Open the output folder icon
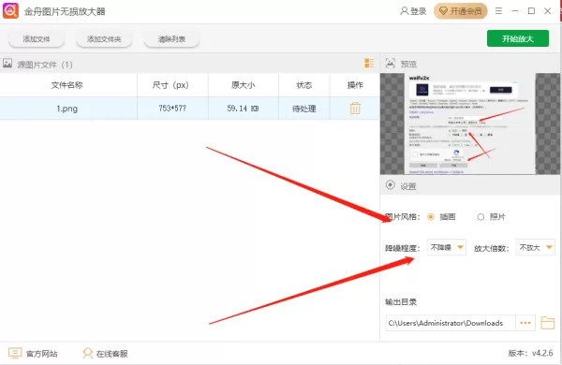The image size is (562, 365). pyautogui.click(x=547, y=323)
